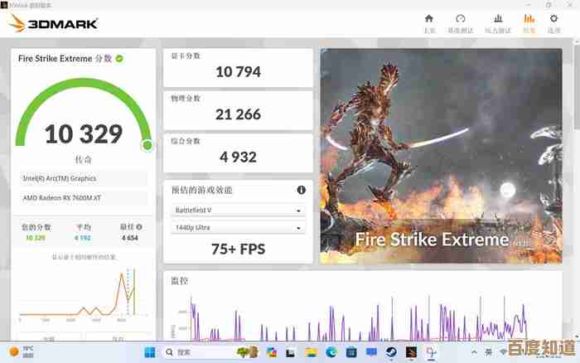Open the Stress Tests chart icon

click(x=498, y=18)
